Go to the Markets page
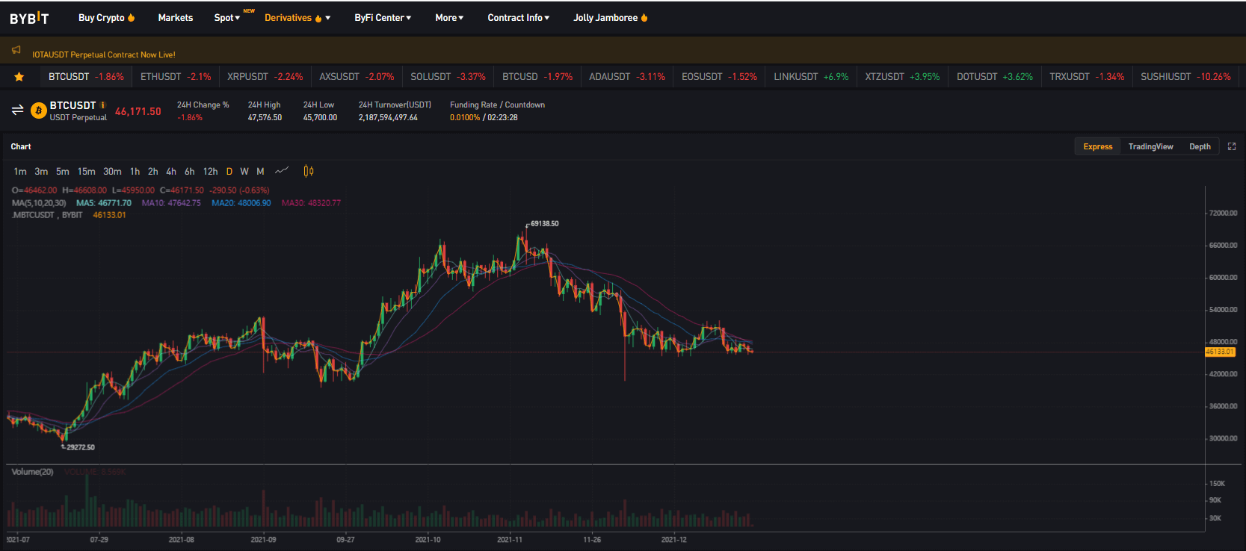Image resolution: width=1246 pixels, height=551 pixels. coord(176,18)
